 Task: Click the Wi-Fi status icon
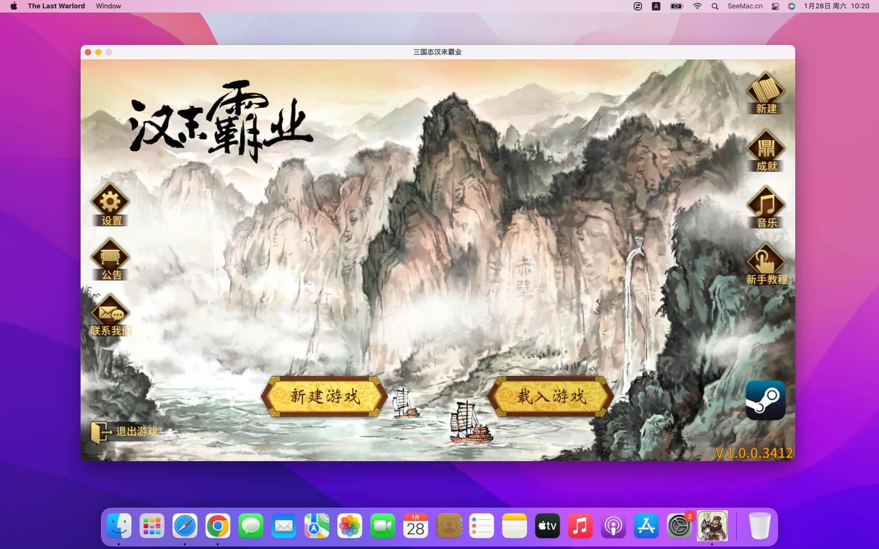point(697,6)
